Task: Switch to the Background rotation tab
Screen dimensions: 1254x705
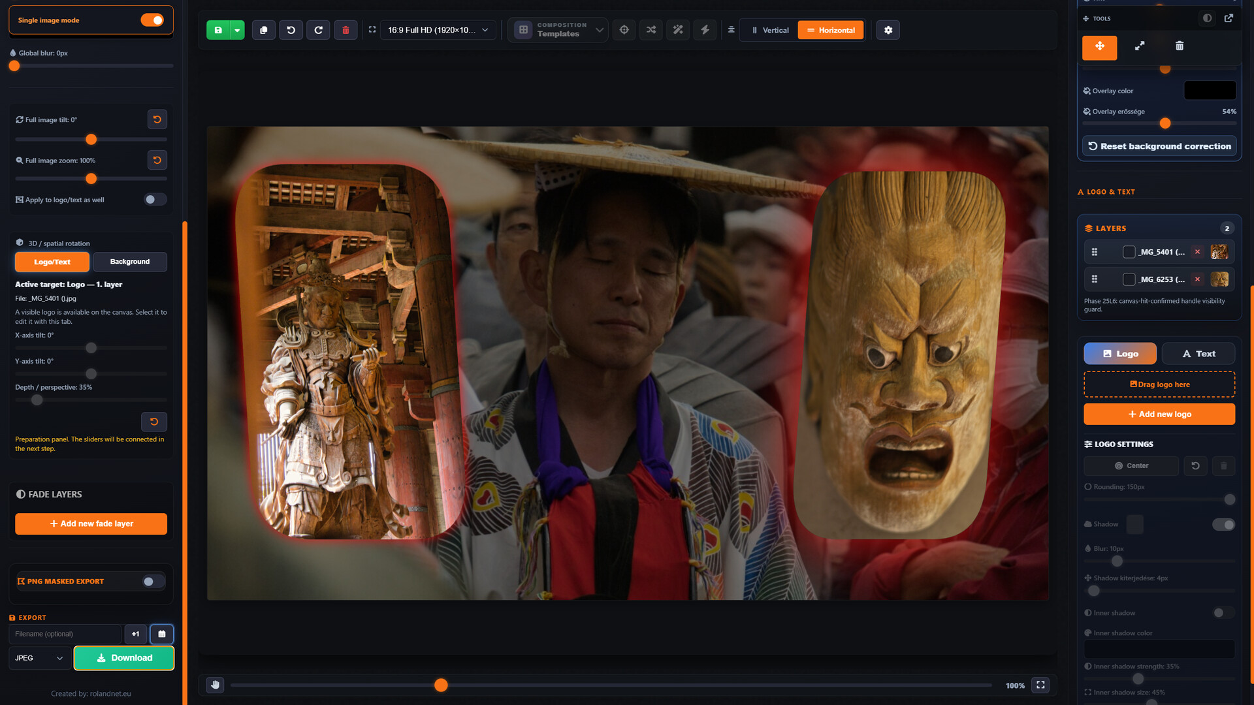Action: click(130, 262)
